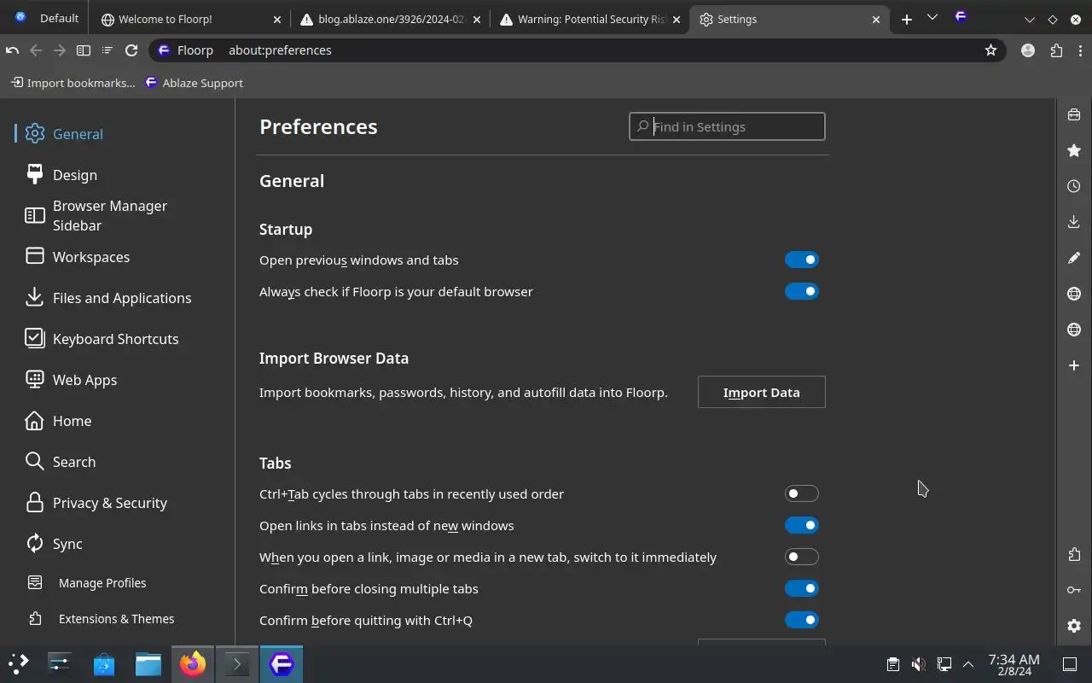Open bookmarks star in right sidebar
The width and height of the screenshot is (1092, 683).
(x=1074, y=150)
